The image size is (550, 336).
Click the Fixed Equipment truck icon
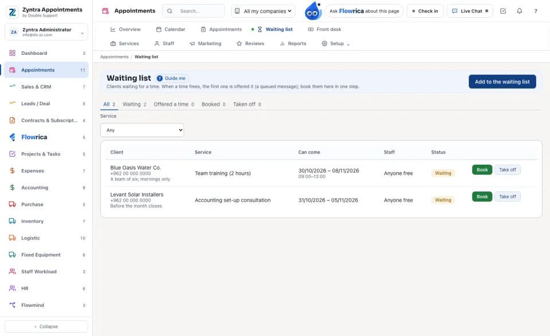[12, 255]
